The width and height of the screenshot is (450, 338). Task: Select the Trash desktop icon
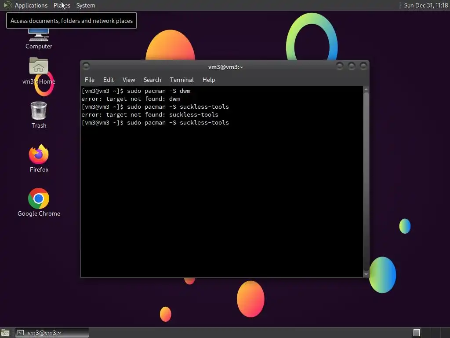click(x=39, y=115)
